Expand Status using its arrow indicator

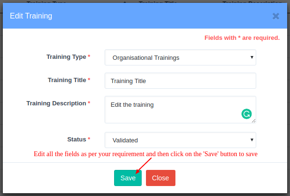[251, 140]
